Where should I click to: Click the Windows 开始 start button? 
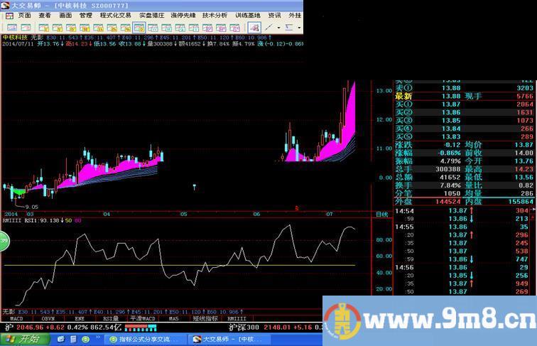23,340
